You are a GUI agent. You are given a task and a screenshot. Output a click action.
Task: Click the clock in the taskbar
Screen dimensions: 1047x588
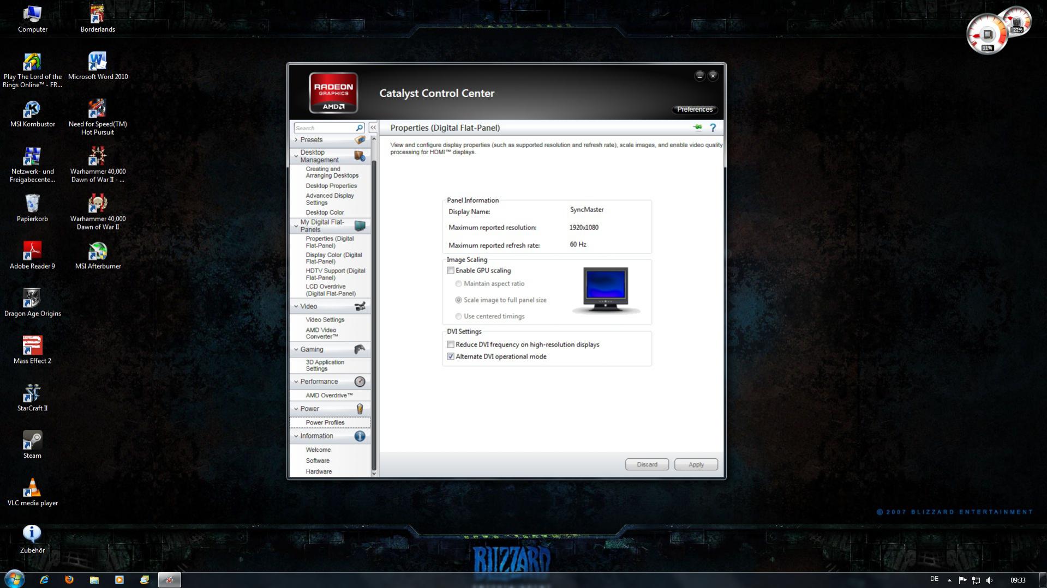(1018, 580)
